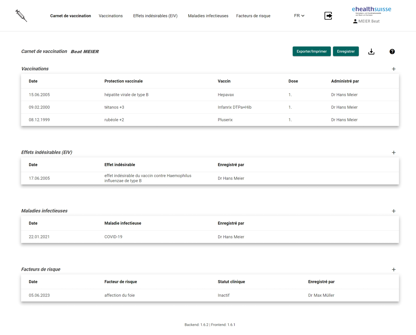Click the download icon
Screen dimensions: 416x335
tap(371, 51)
